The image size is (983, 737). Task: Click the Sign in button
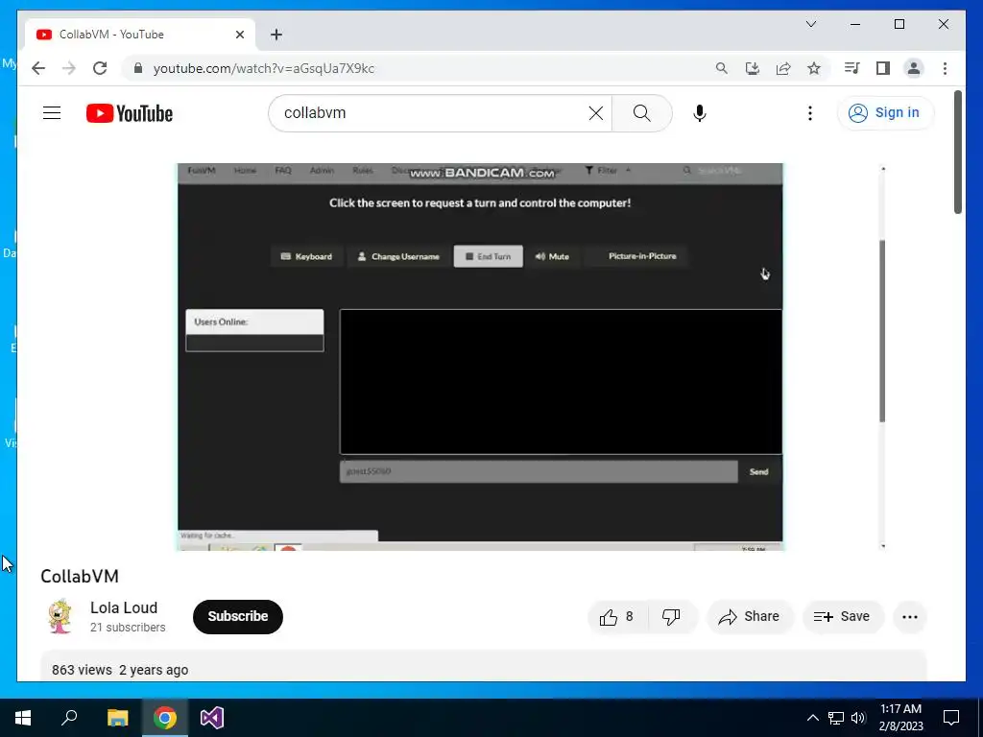click(884, 113)
